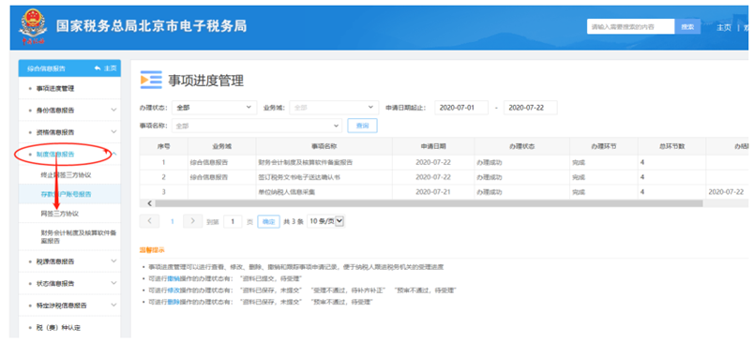Click the 国家税务总局北京市电子税务局 site title
The height and width of the screenshot is (357, 754).
pos(152,26)
